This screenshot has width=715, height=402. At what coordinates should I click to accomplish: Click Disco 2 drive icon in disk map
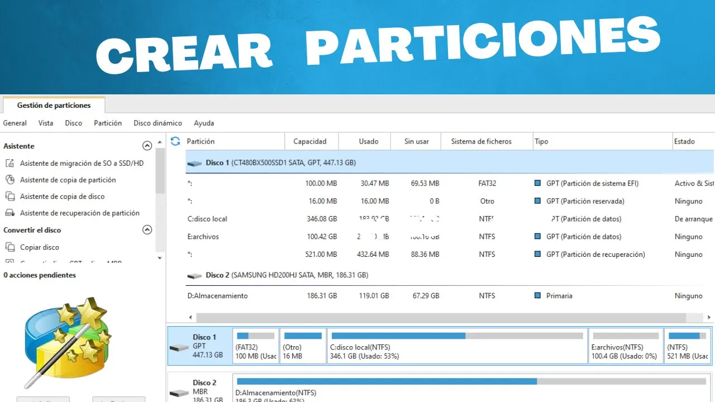click(x=180, y=394)
